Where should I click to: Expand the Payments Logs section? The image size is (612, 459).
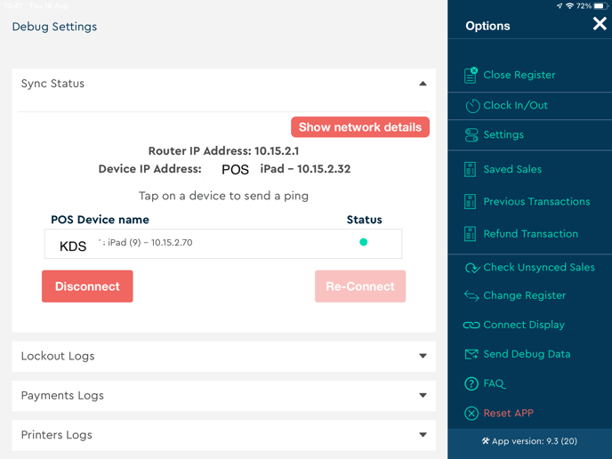(423, 396)
